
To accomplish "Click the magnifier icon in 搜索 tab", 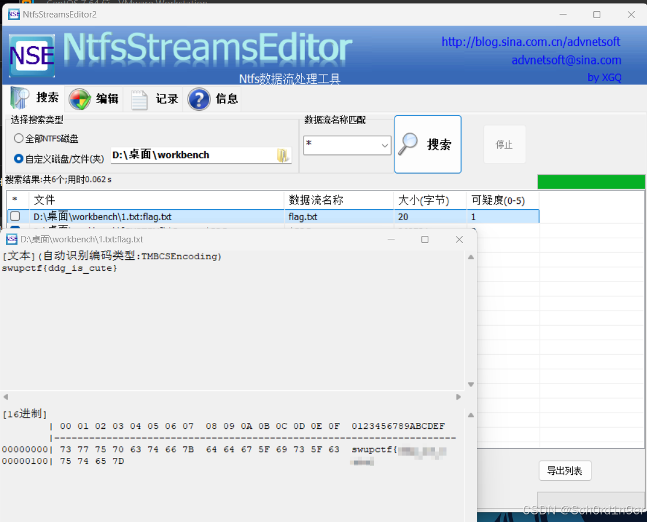I will coord(19,98).
